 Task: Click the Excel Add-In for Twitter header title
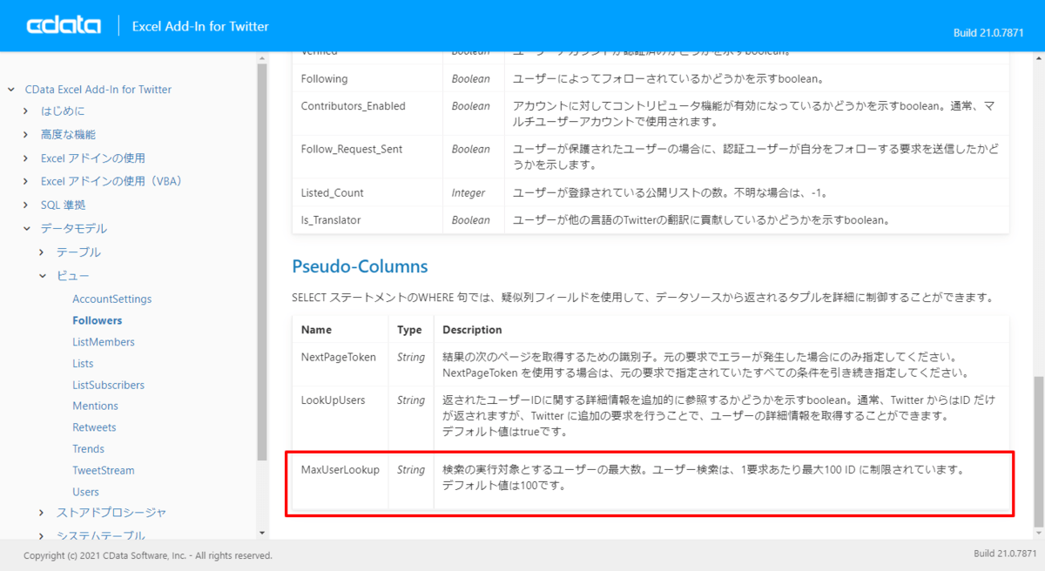pos(200,26)
